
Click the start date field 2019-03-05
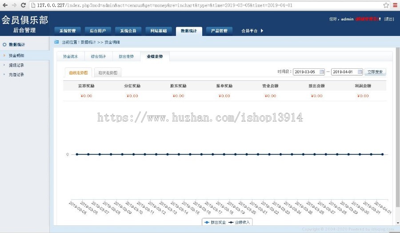point(309,72)
